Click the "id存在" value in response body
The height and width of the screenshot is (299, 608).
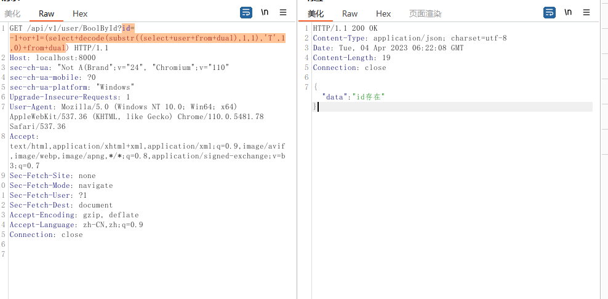[367, 97]
